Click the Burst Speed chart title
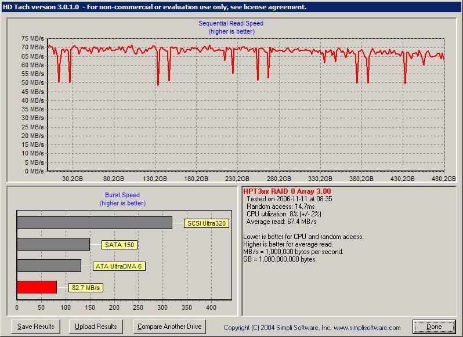The width and height of the screenshot is (463, 337). 122,195
